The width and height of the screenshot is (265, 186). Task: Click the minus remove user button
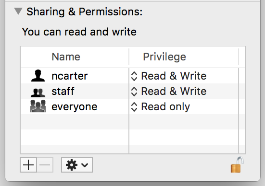[x=45, y=165]
